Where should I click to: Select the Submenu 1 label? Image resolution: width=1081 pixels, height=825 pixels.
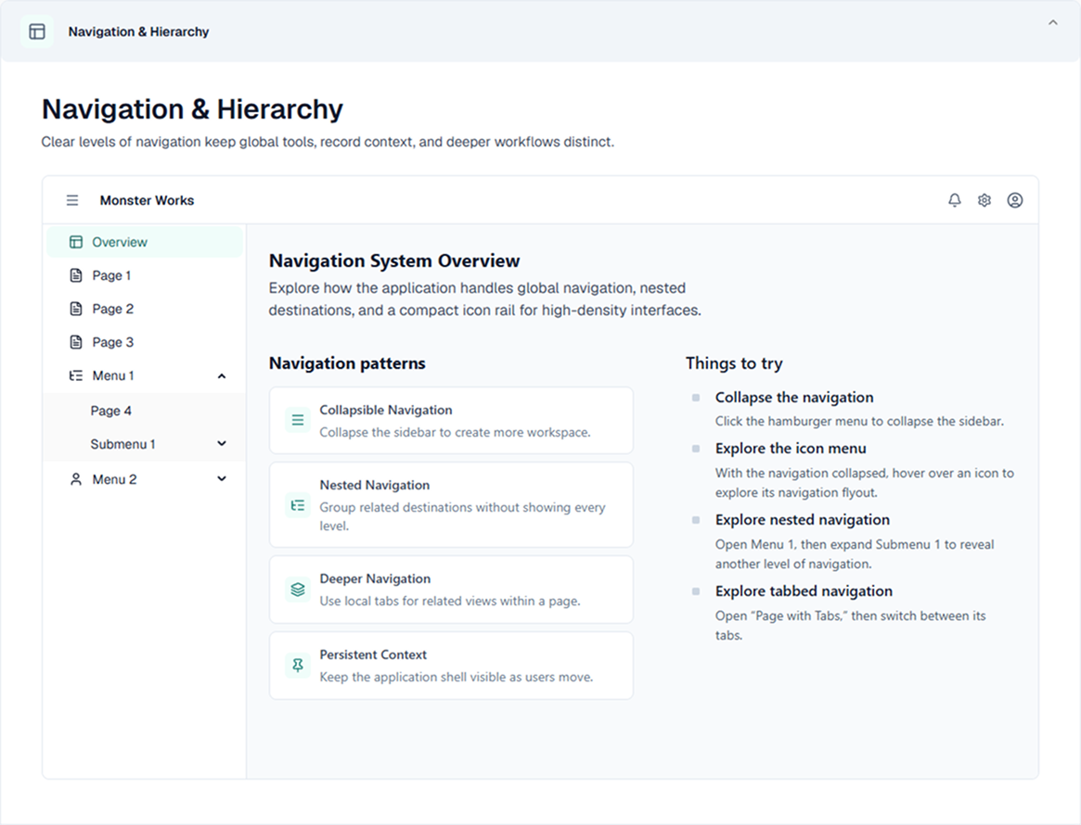tap(122, 444)
